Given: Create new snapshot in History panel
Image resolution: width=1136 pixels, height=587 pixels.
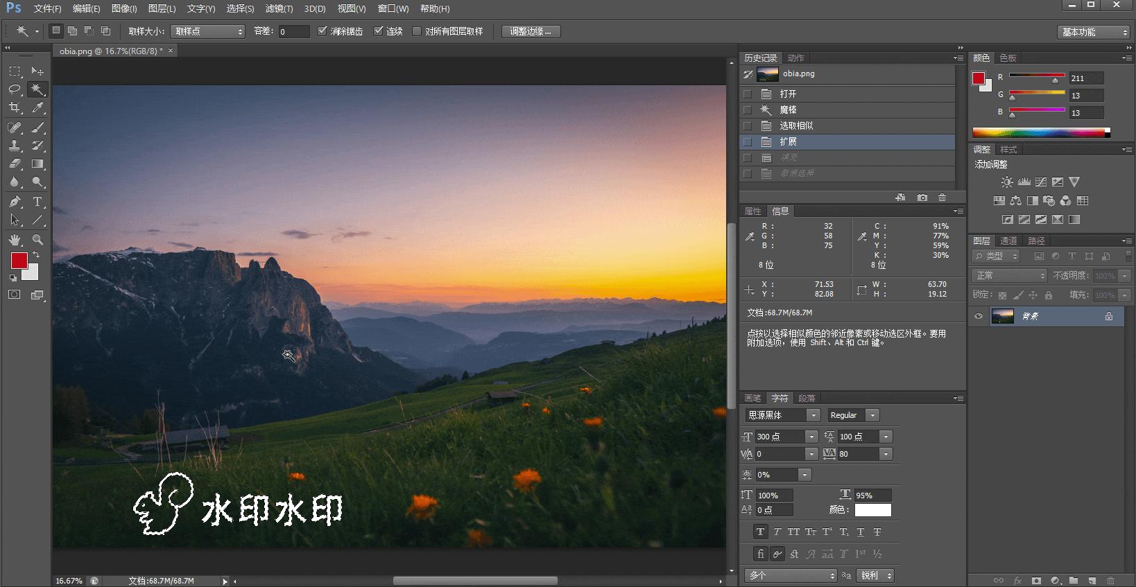Looking at the screenshot, I should tap(922, 198).
